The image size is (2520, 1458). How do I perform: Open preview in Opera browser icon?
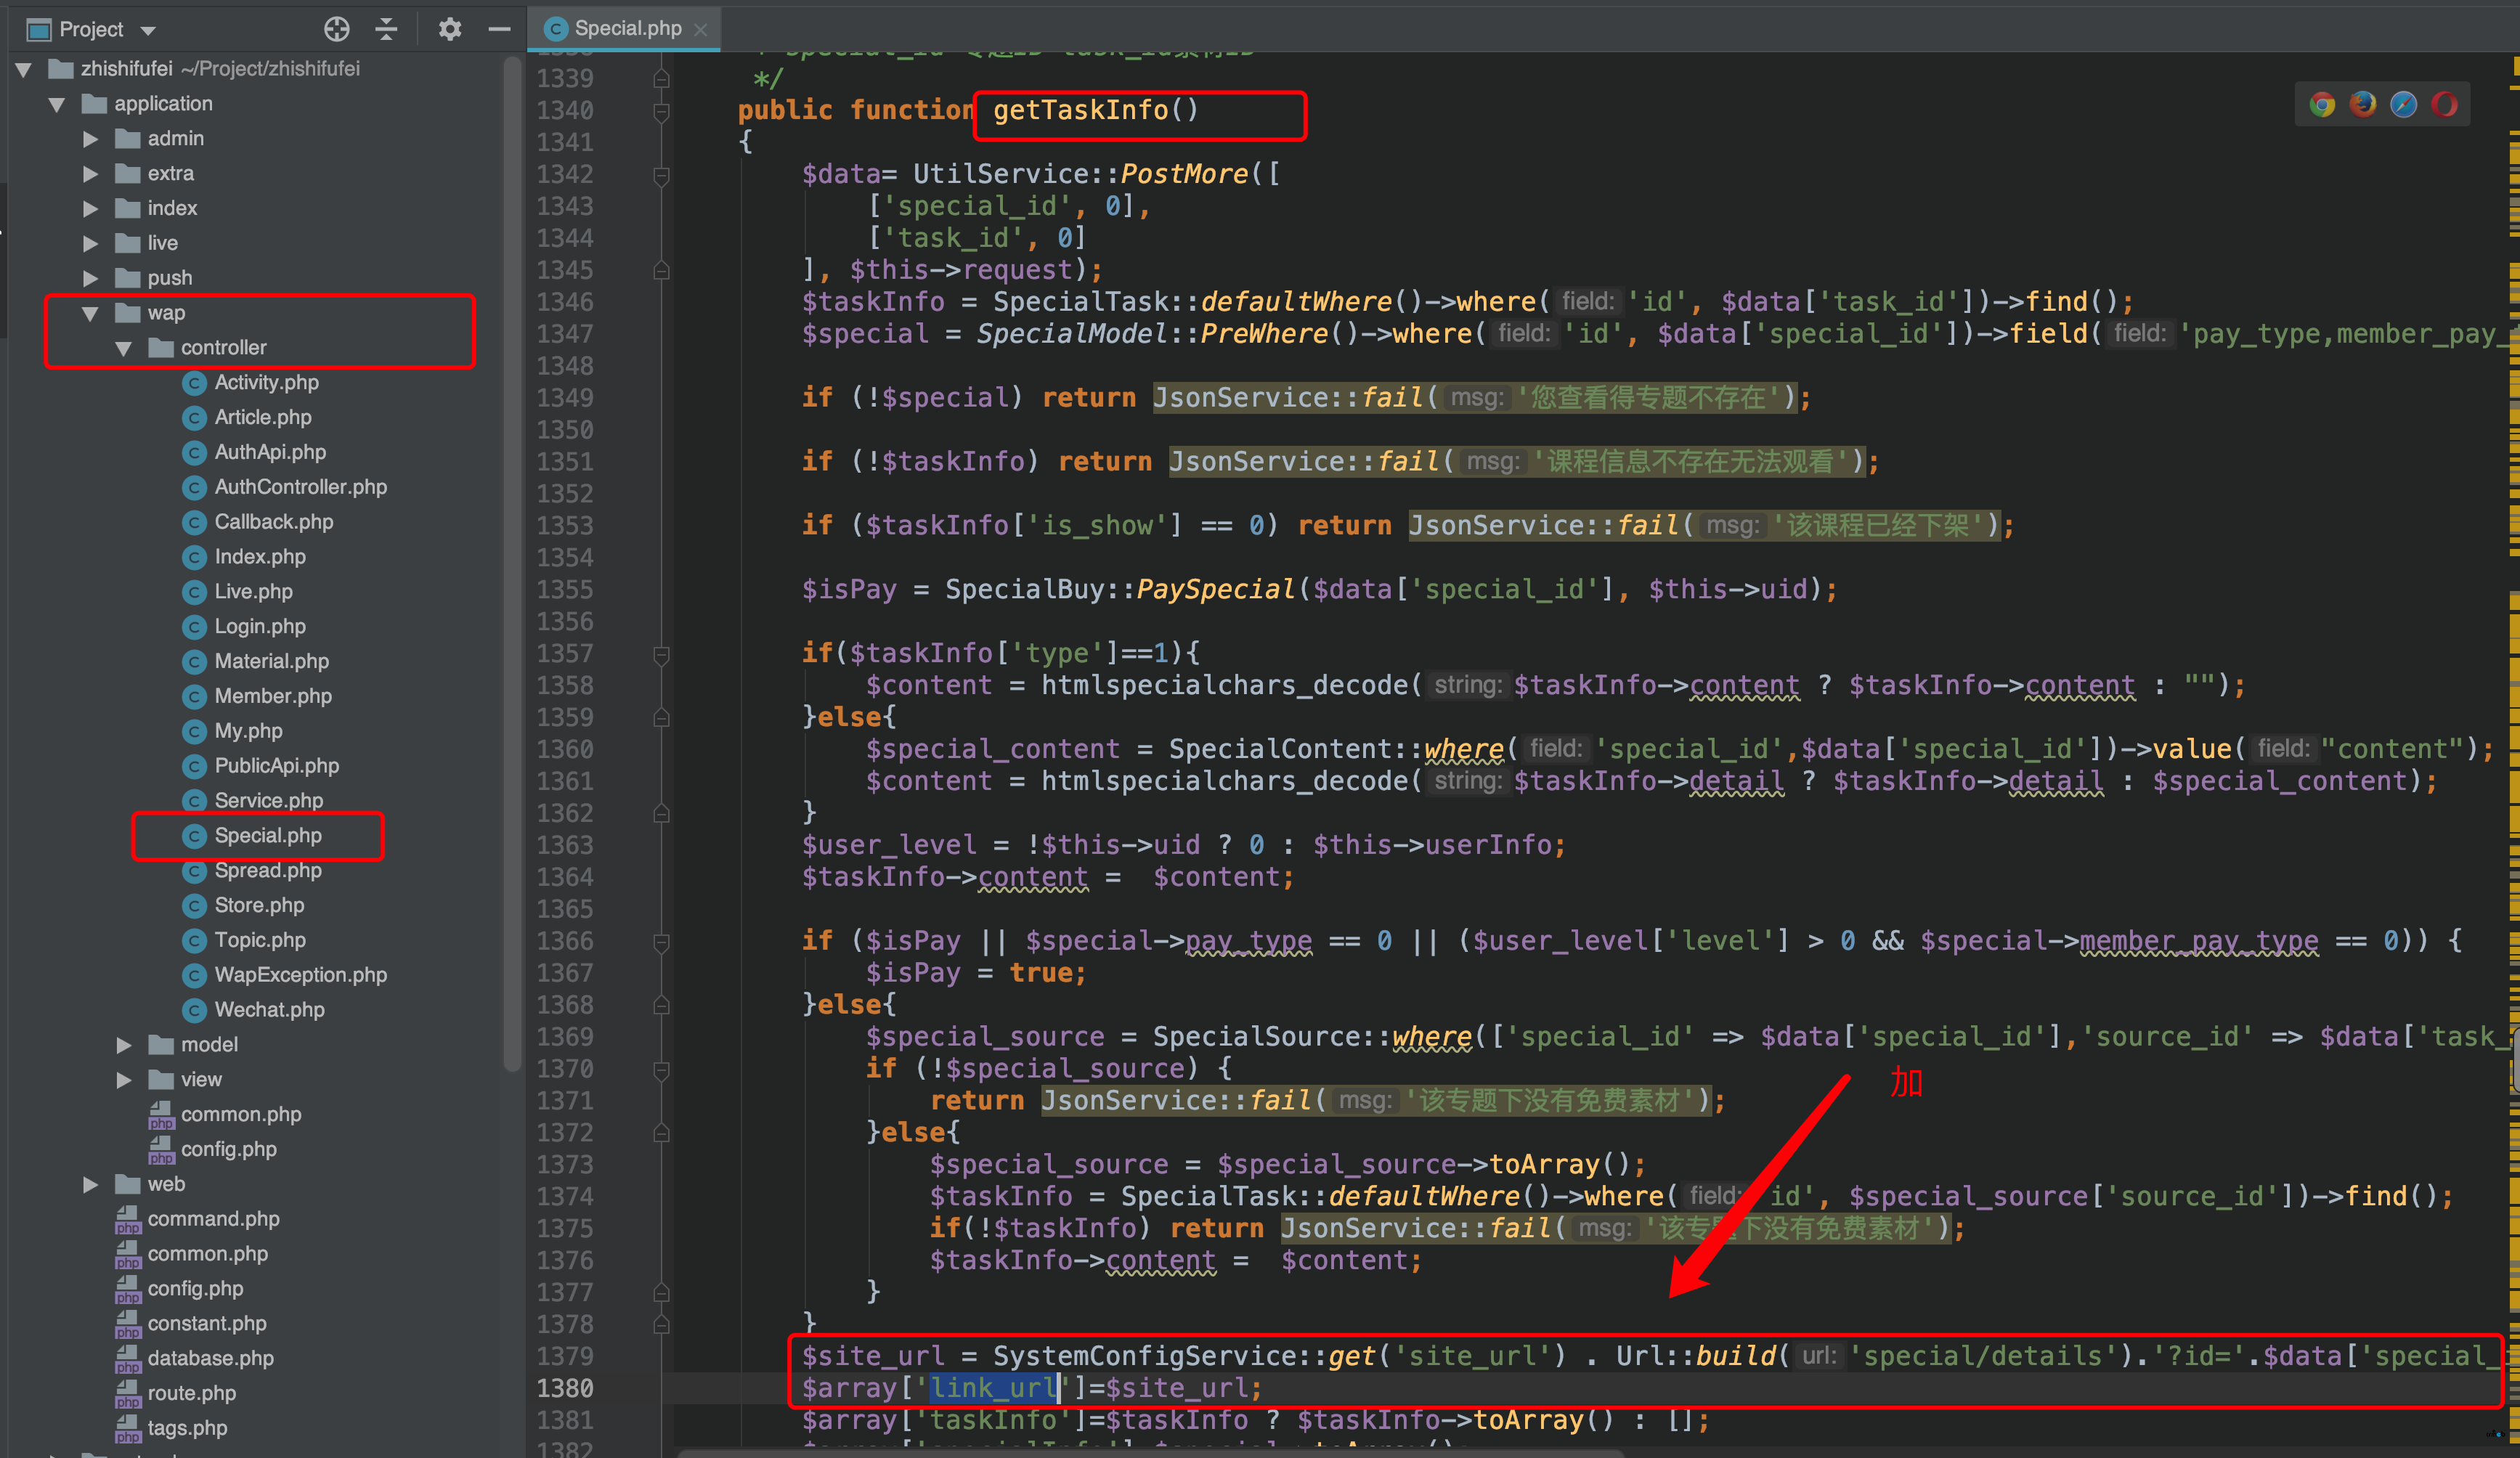pyautogui.click(x=2444, y=104)
